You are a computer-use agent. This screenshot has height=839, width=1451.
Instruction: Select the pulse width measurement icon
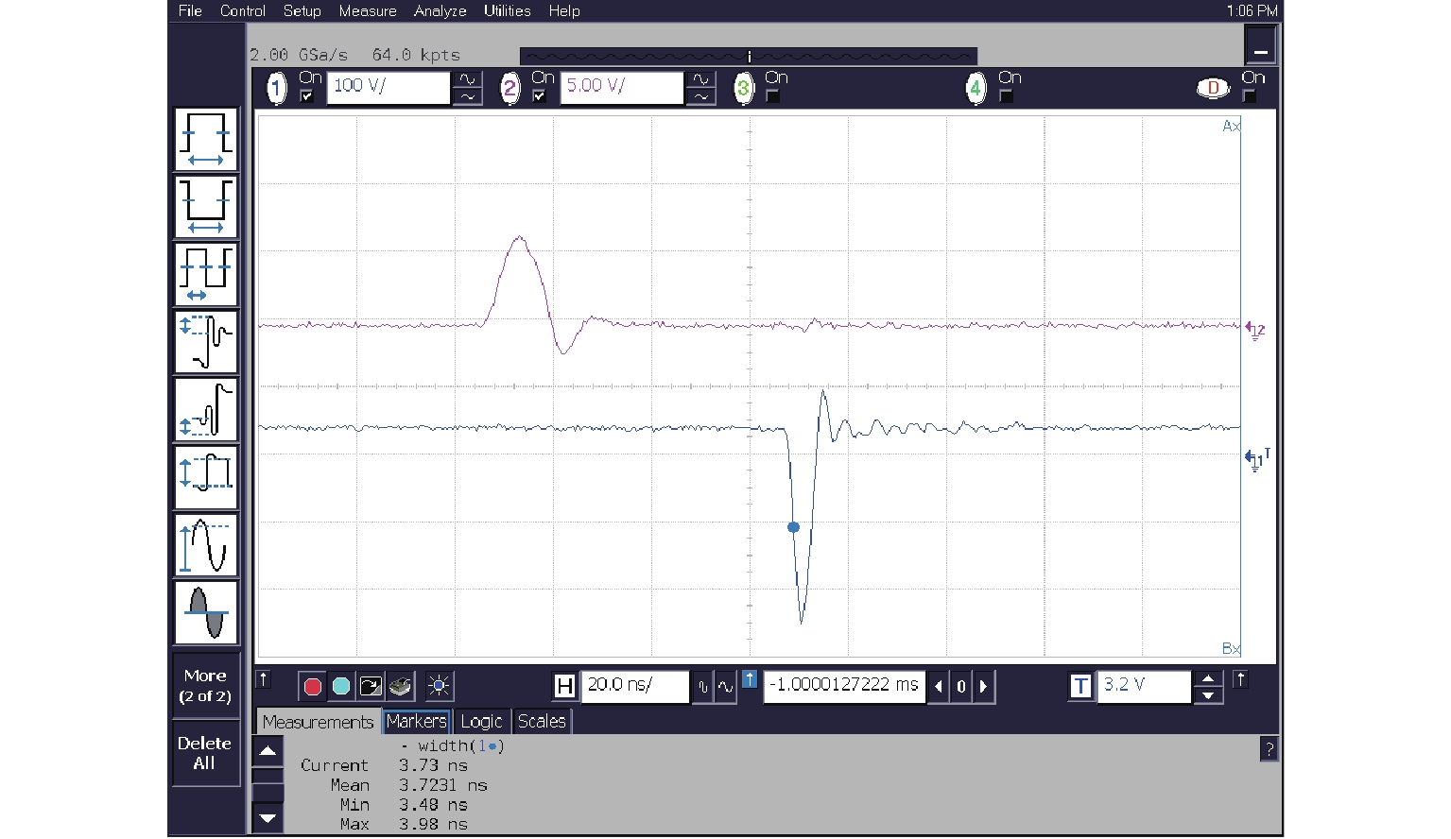click(206, 139)
